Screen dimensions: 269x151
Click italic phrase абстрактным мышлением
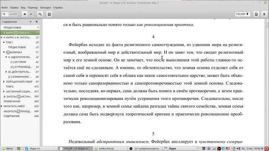(123, 142)
